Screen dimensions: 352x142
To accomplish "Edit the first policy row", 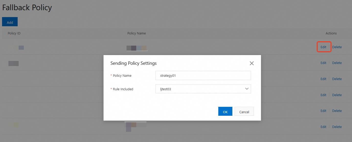I will [323, 47].
